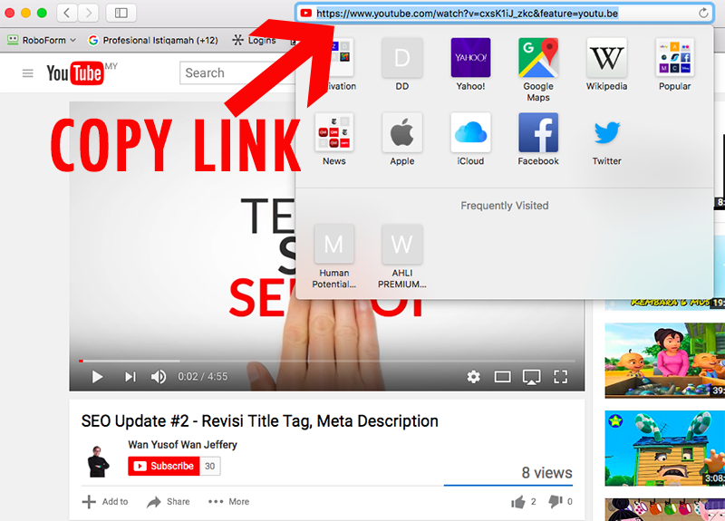Click the YouTube Search field
The width and height of the screenshot is (725, 521).
[x=236, y=73]
